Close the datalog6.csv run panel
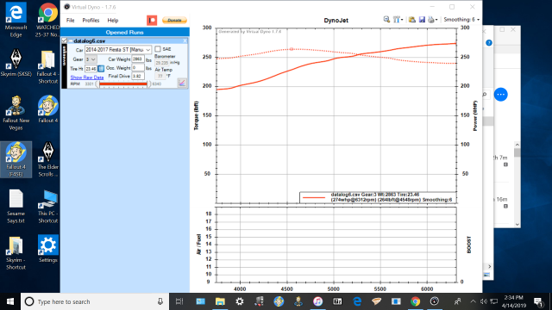The width and height of the screenshot is (552, 310). coord(185,41)
